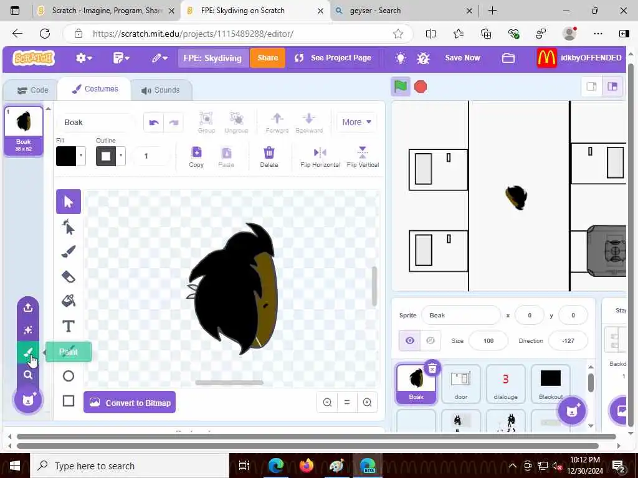Hide the sprite with the crossed-eye toggle

[x=430, y=340]
